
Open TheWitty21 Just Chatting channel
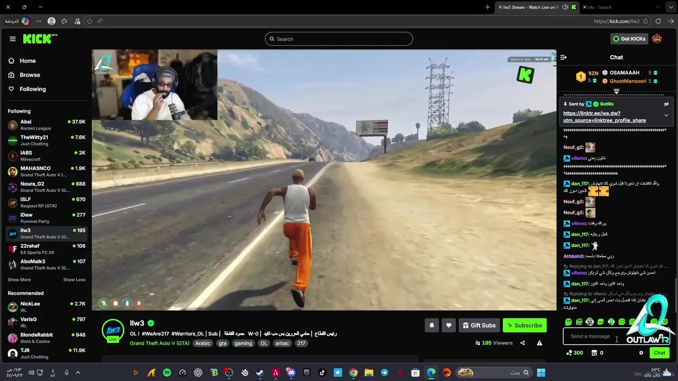[46, 140]
